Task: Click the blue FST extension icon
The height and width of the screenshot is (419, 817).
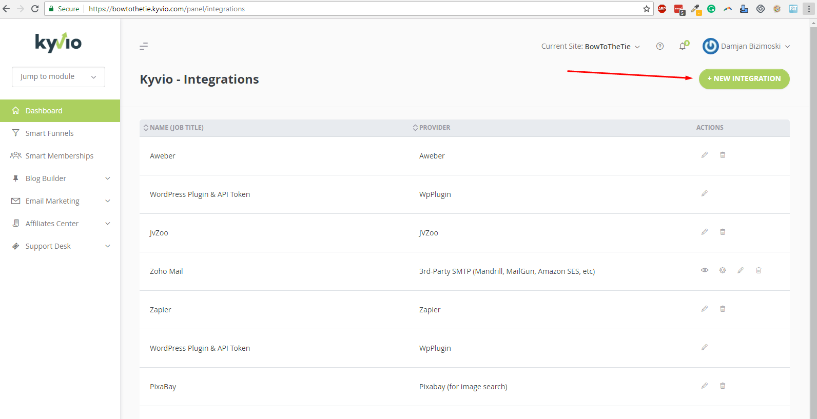Action: click(793, 9)
